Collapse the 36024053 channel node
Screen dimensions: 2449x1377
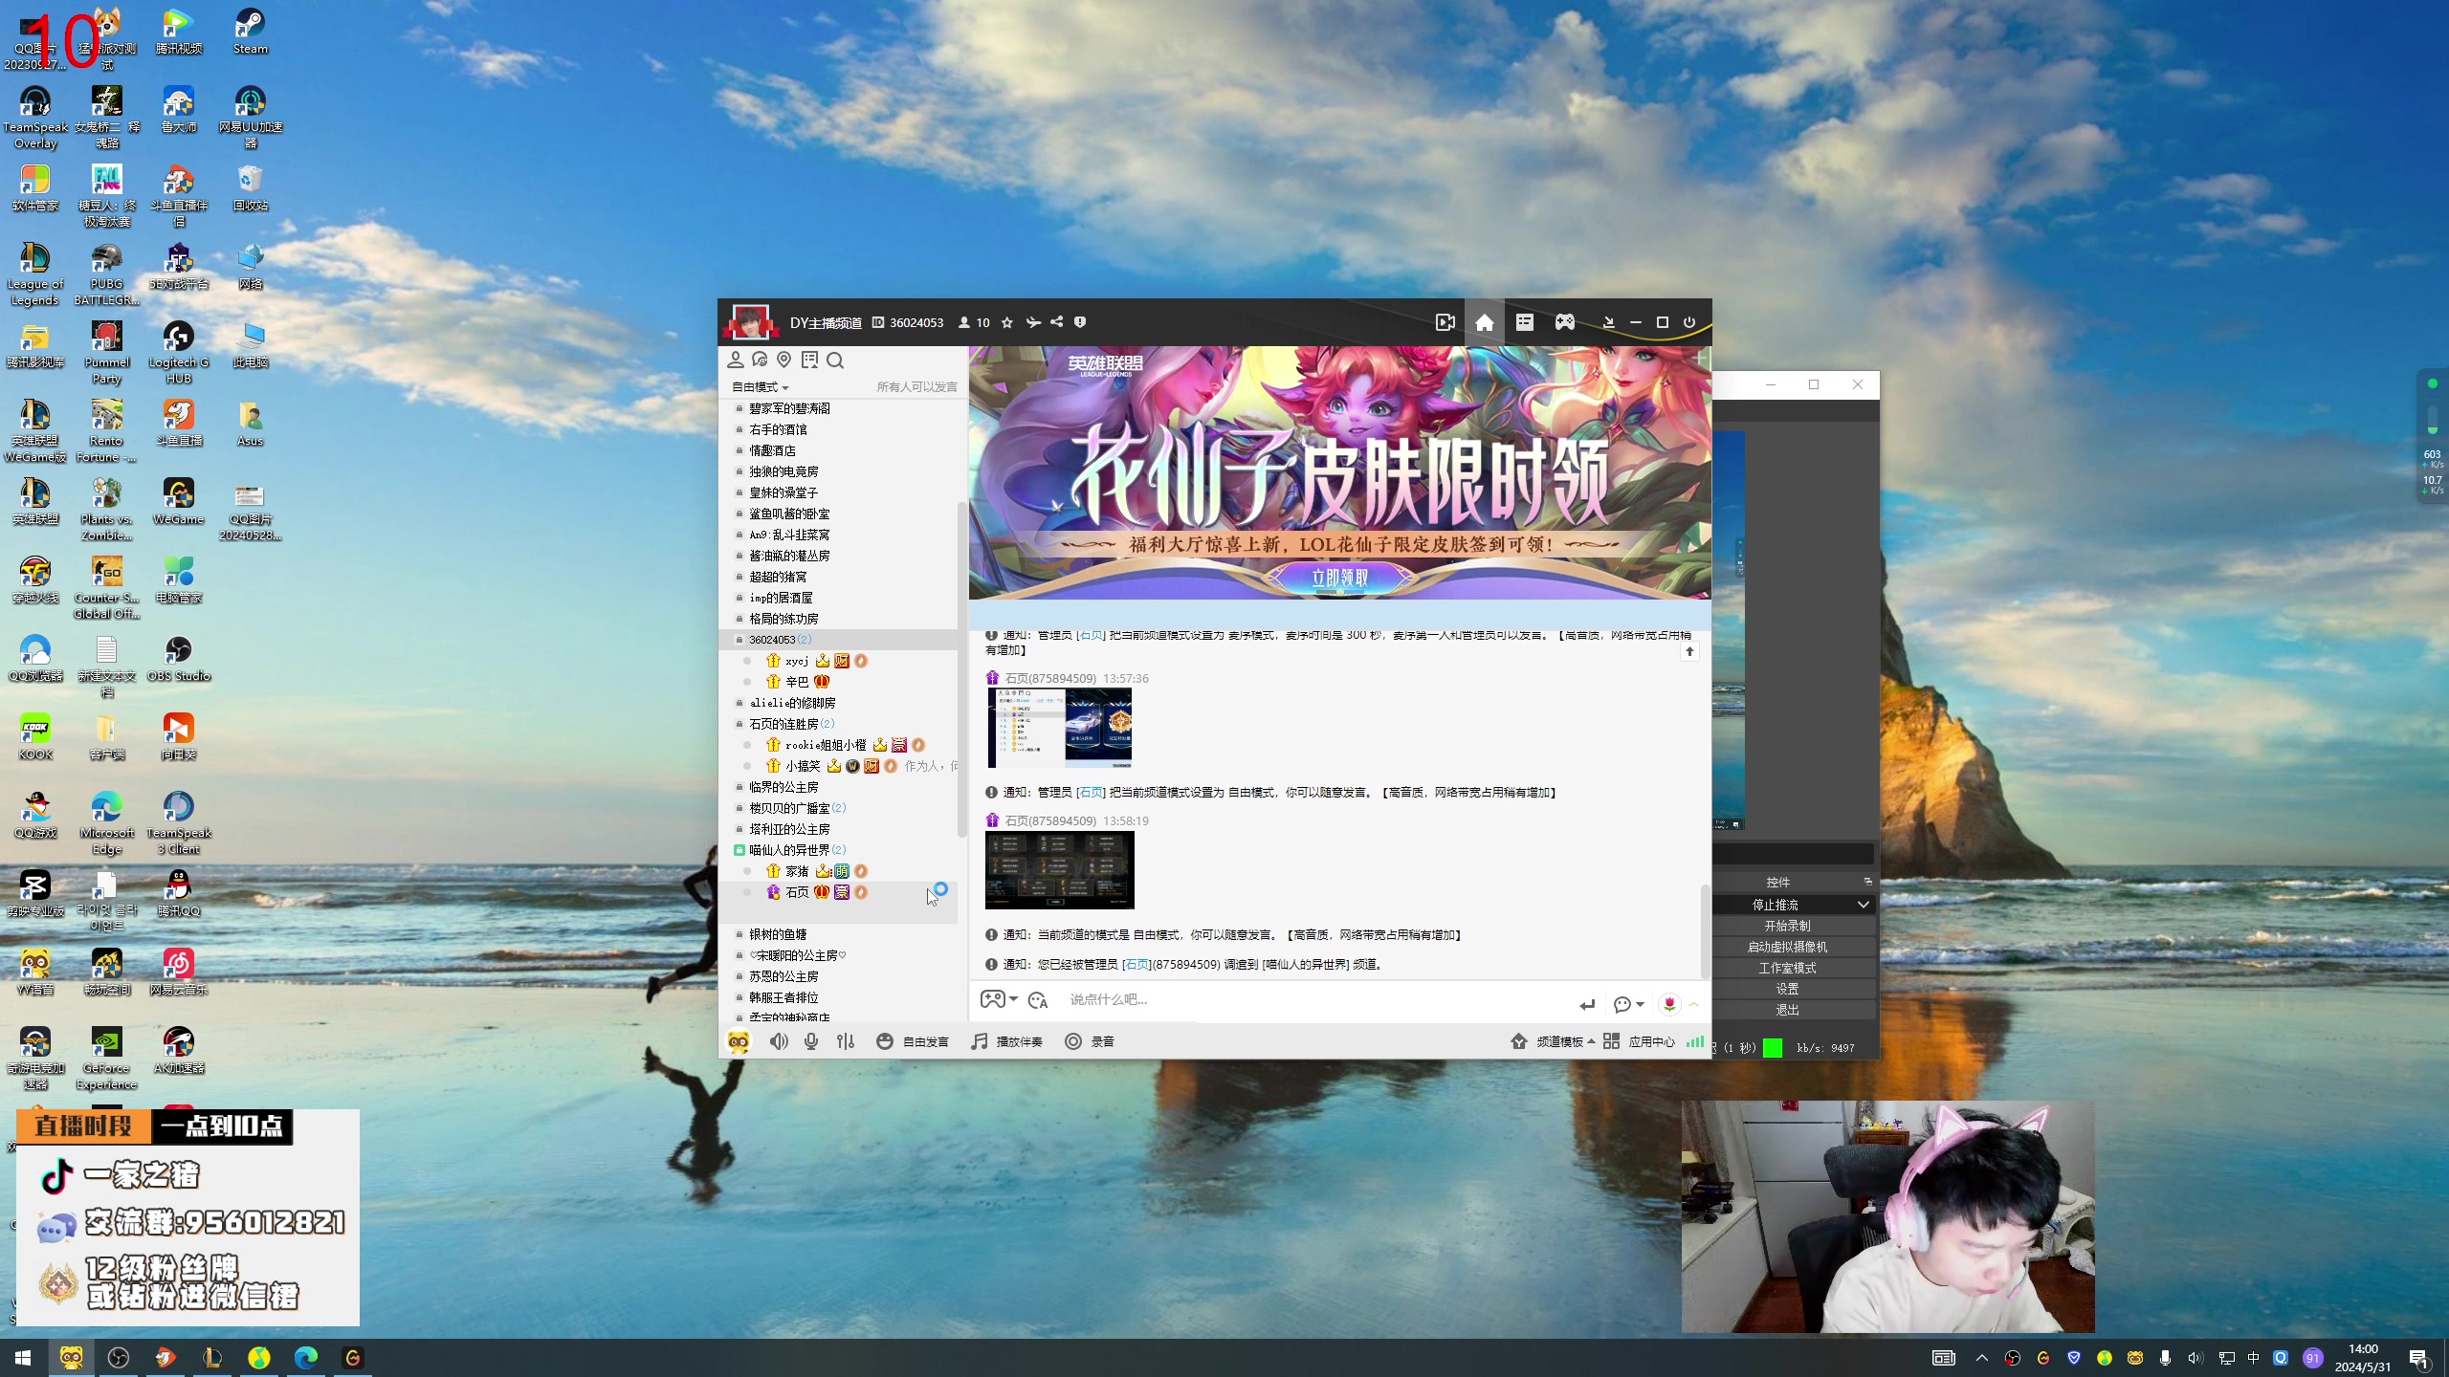[739, 640]
